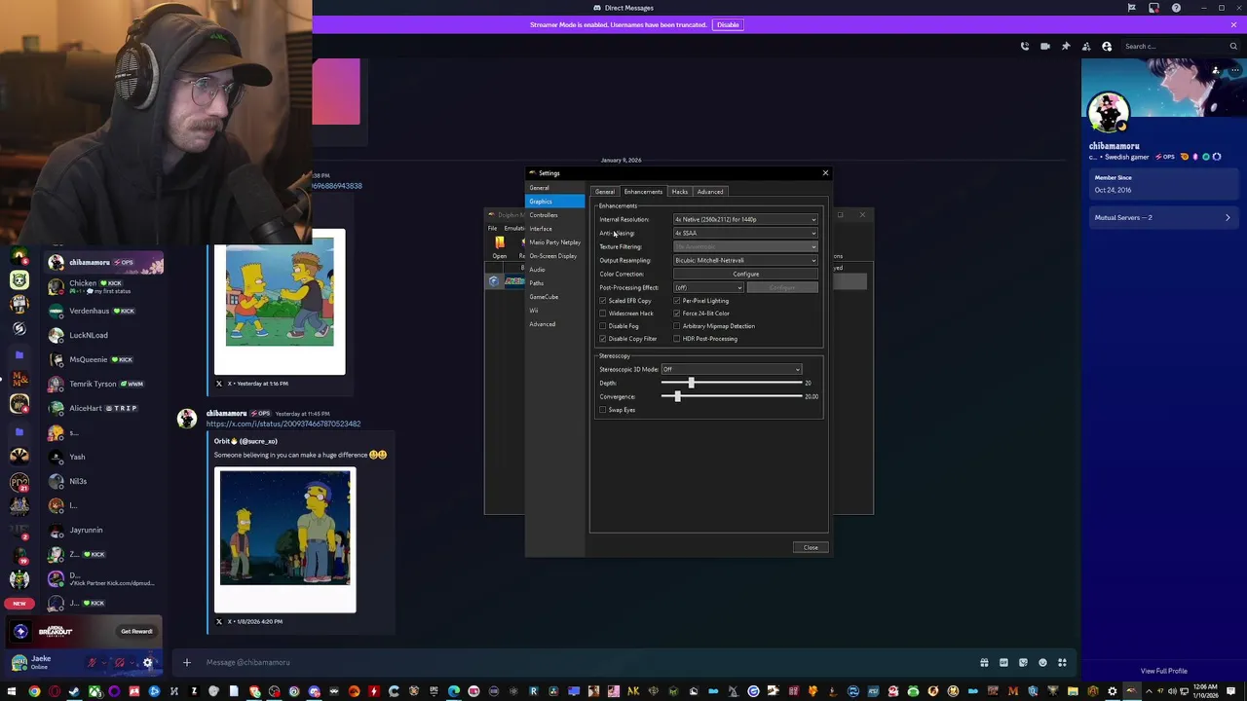Click the Depth slider handle

pyautogui.click(x=691, y=383)
